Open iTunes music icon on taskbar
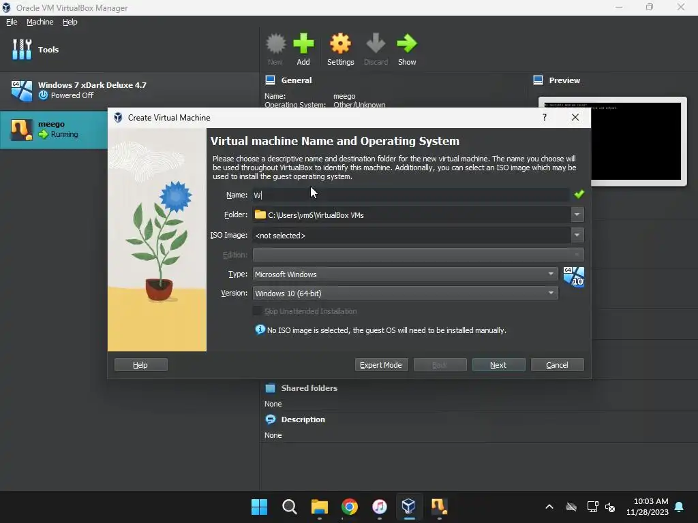698x523 pixels. 379,507
